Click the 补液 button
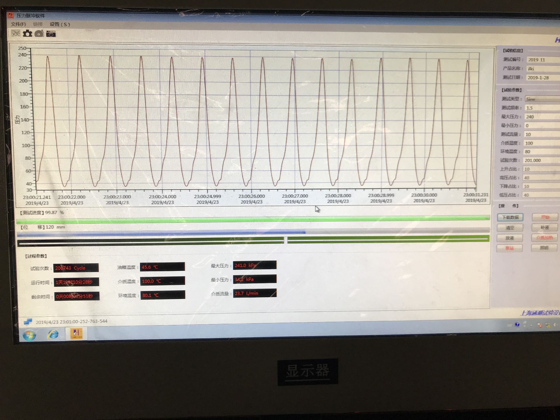560x420 pixels. 545,228
